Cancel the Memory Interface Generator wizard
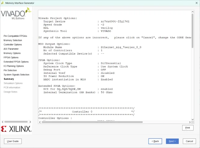The width and height of the screenshot is (200, 148). point(189,141)
